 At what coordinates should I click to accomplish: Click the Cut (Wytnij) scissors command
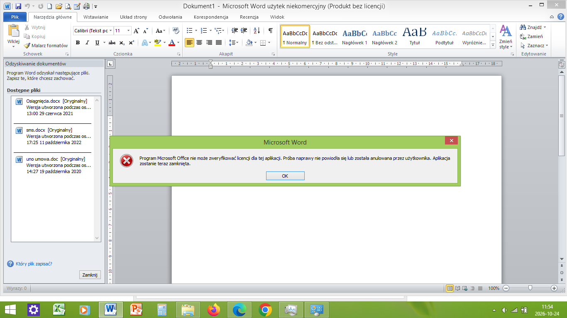click(x=35, y=27)
